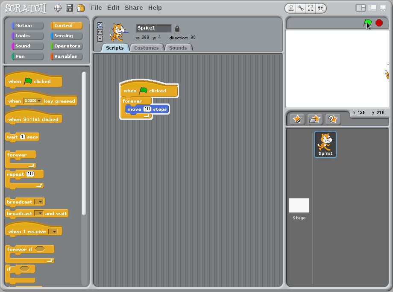Viewport: 393px width, 292px height.
Task: Open the File menu
Action: tap(96, 8)
